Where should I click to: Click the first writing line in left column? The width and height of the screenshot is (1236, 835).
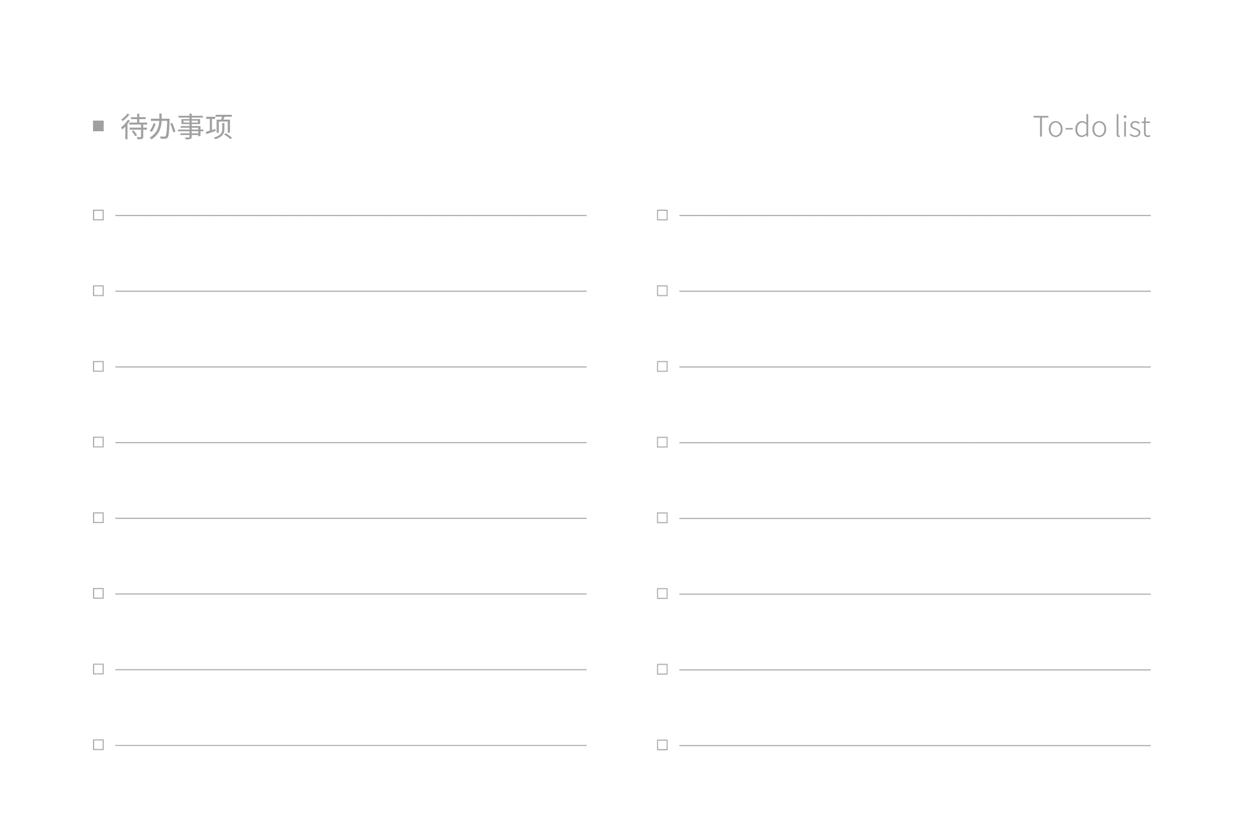click(x=351, y=216)
